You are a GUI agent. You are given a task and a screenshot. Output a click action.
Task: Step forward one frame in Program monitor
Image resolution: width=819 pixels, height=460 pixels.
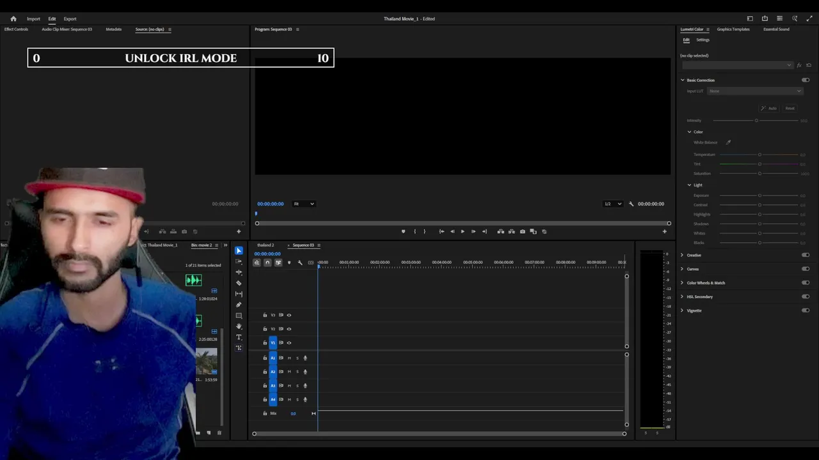473,231
